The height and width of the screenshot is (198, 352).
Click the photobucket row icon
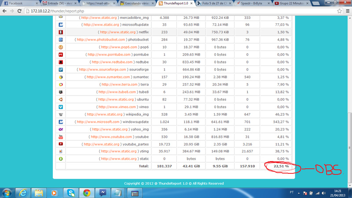(x=61, y=40)
